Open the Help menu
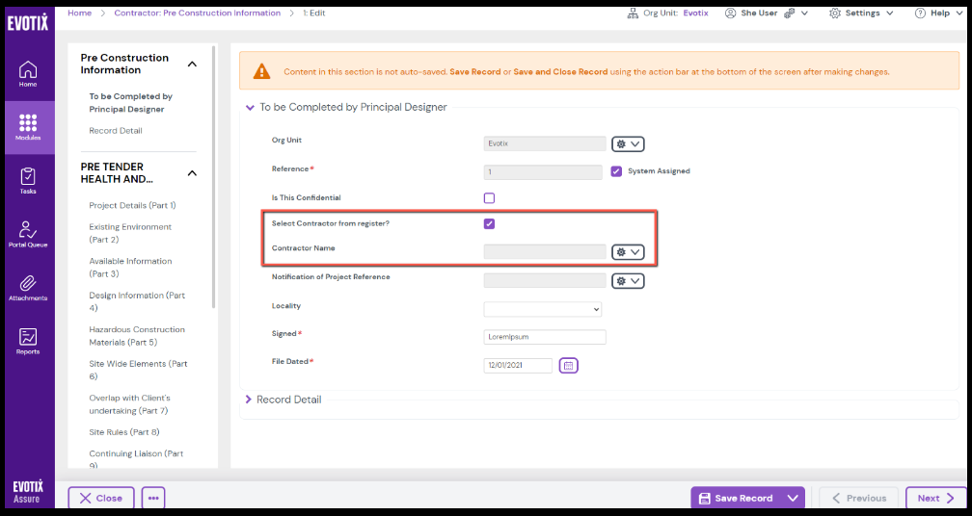Image resolution: width=972 pixels, height=516 pixels. (x=932, y=13)
